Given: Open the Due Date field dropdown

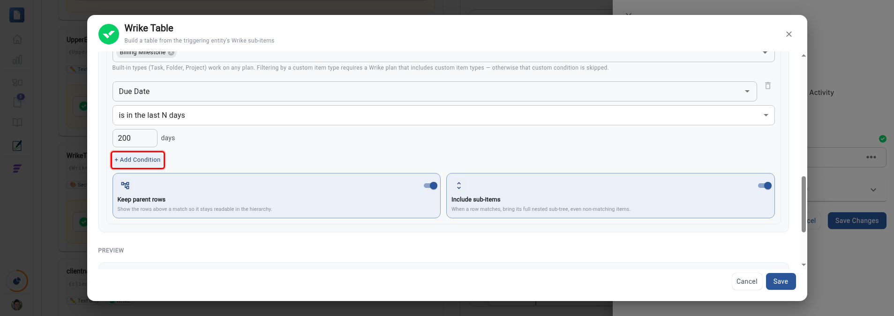Looking at the screenshot, I should 435,92.
